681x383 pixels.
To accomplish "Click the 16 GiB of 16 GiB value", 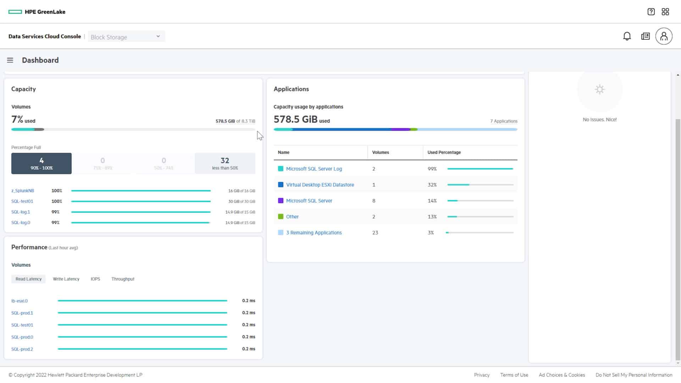I will point(242,191).
